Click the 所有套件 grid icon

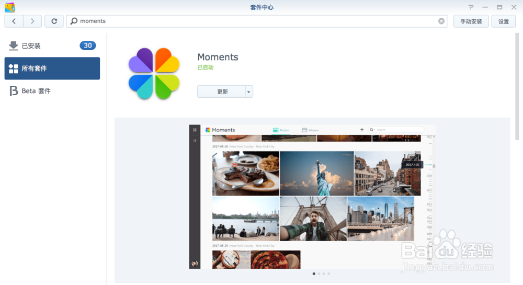coord(14,69)
